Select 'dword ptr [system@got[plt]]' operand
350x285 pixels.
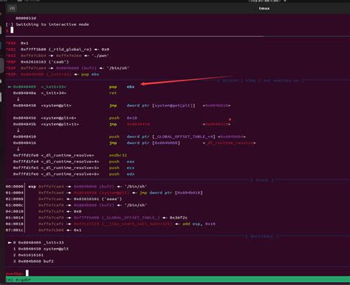click(161, 106)
